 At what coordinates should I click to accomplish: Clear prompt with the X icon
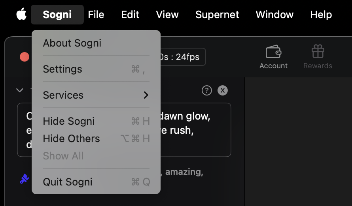(x=223, y=90)
